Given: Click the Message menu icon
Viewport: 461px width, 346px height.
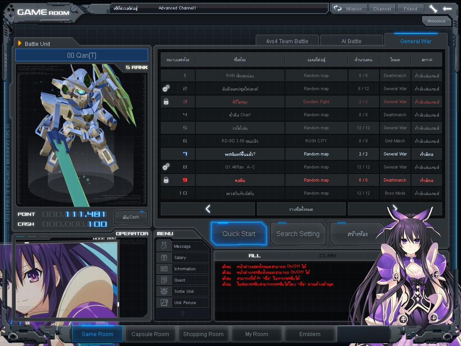Looking at the screenshot, I should coord(164,246).
